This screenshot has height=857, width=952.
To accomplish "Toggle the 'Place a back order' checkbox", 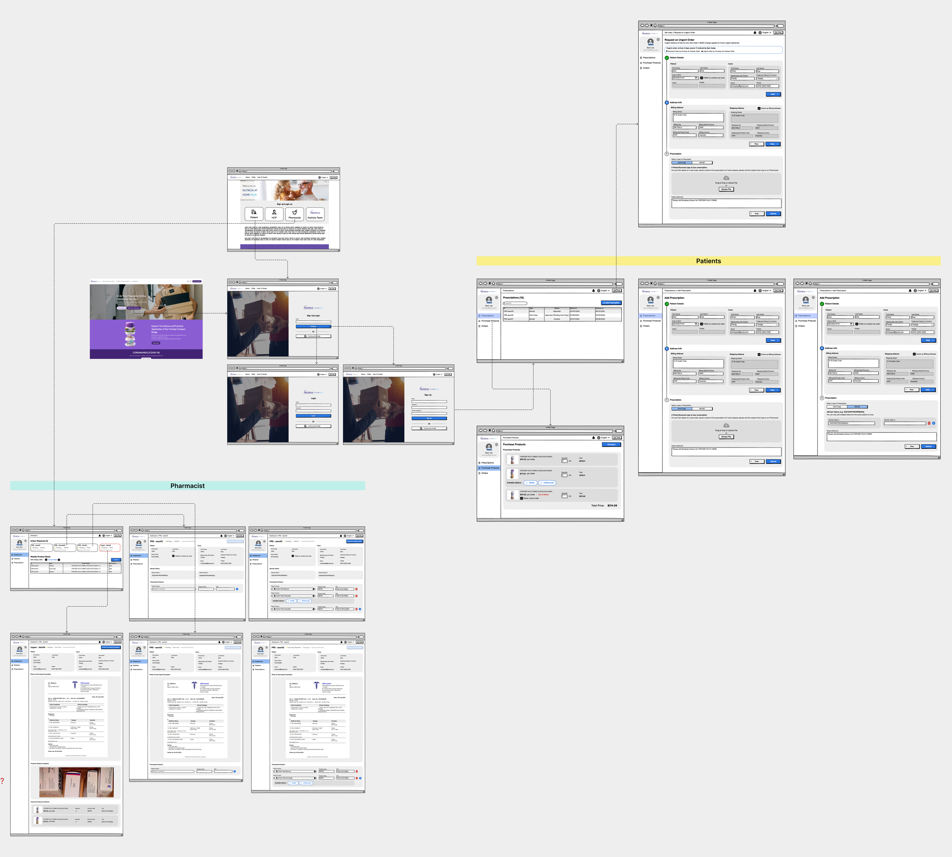I will [x=521, y=498].
